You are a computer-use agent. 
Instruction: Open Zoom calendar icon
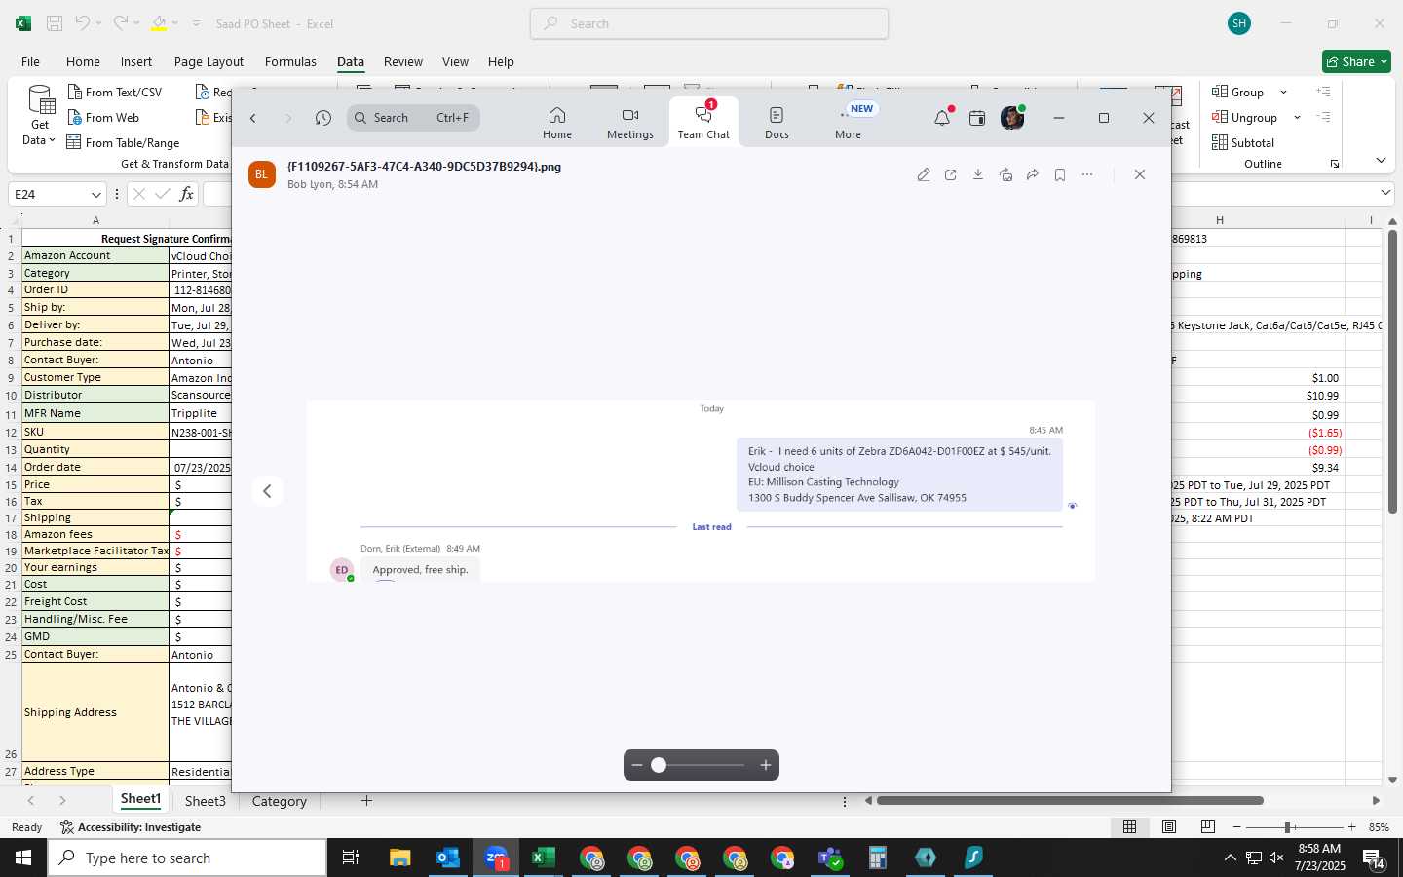tap(977, 118)
